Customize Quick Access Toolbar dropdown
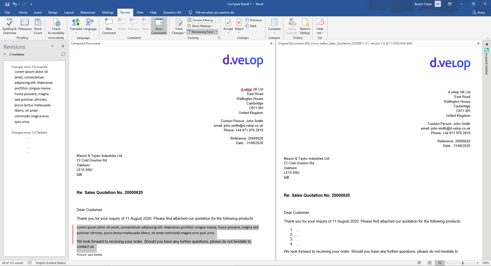Screen dimensions: 491x266 coord(31,4)
